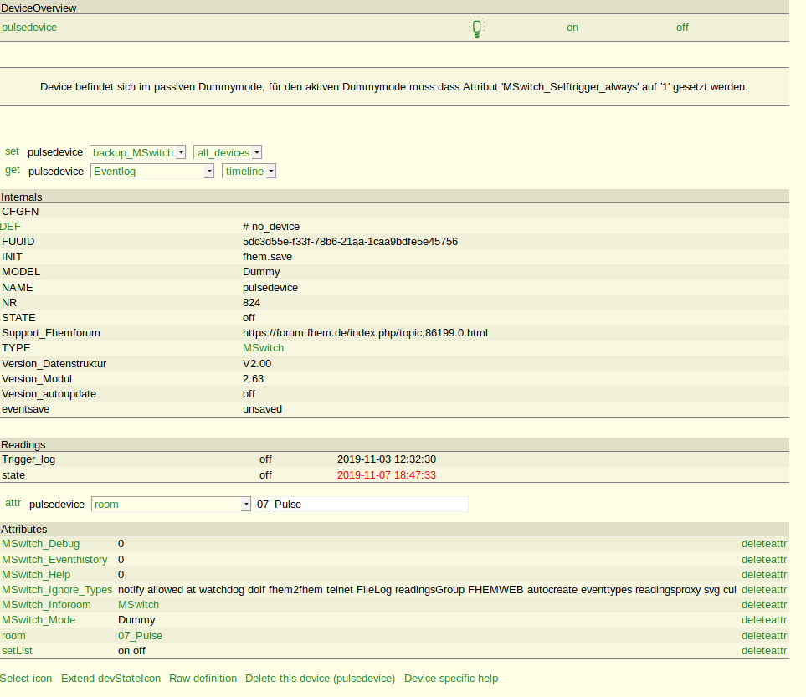
Task: Delete the MSwitch_Inforoom attribute
Action: click(764, 605)
